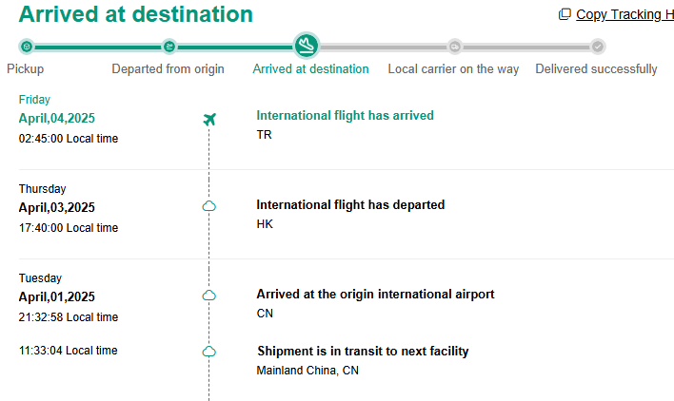Open the Copy Tracking link
674x401 pixels.
pyautogui.click(x=624, y=14)
